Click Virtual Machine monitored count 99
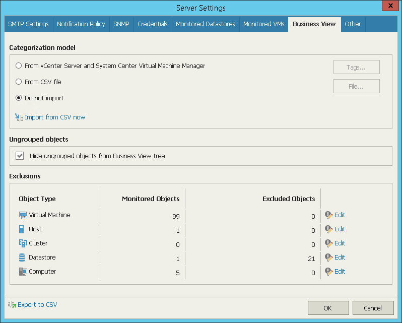This screenshot has height=323, width=402. pos(176,216)
